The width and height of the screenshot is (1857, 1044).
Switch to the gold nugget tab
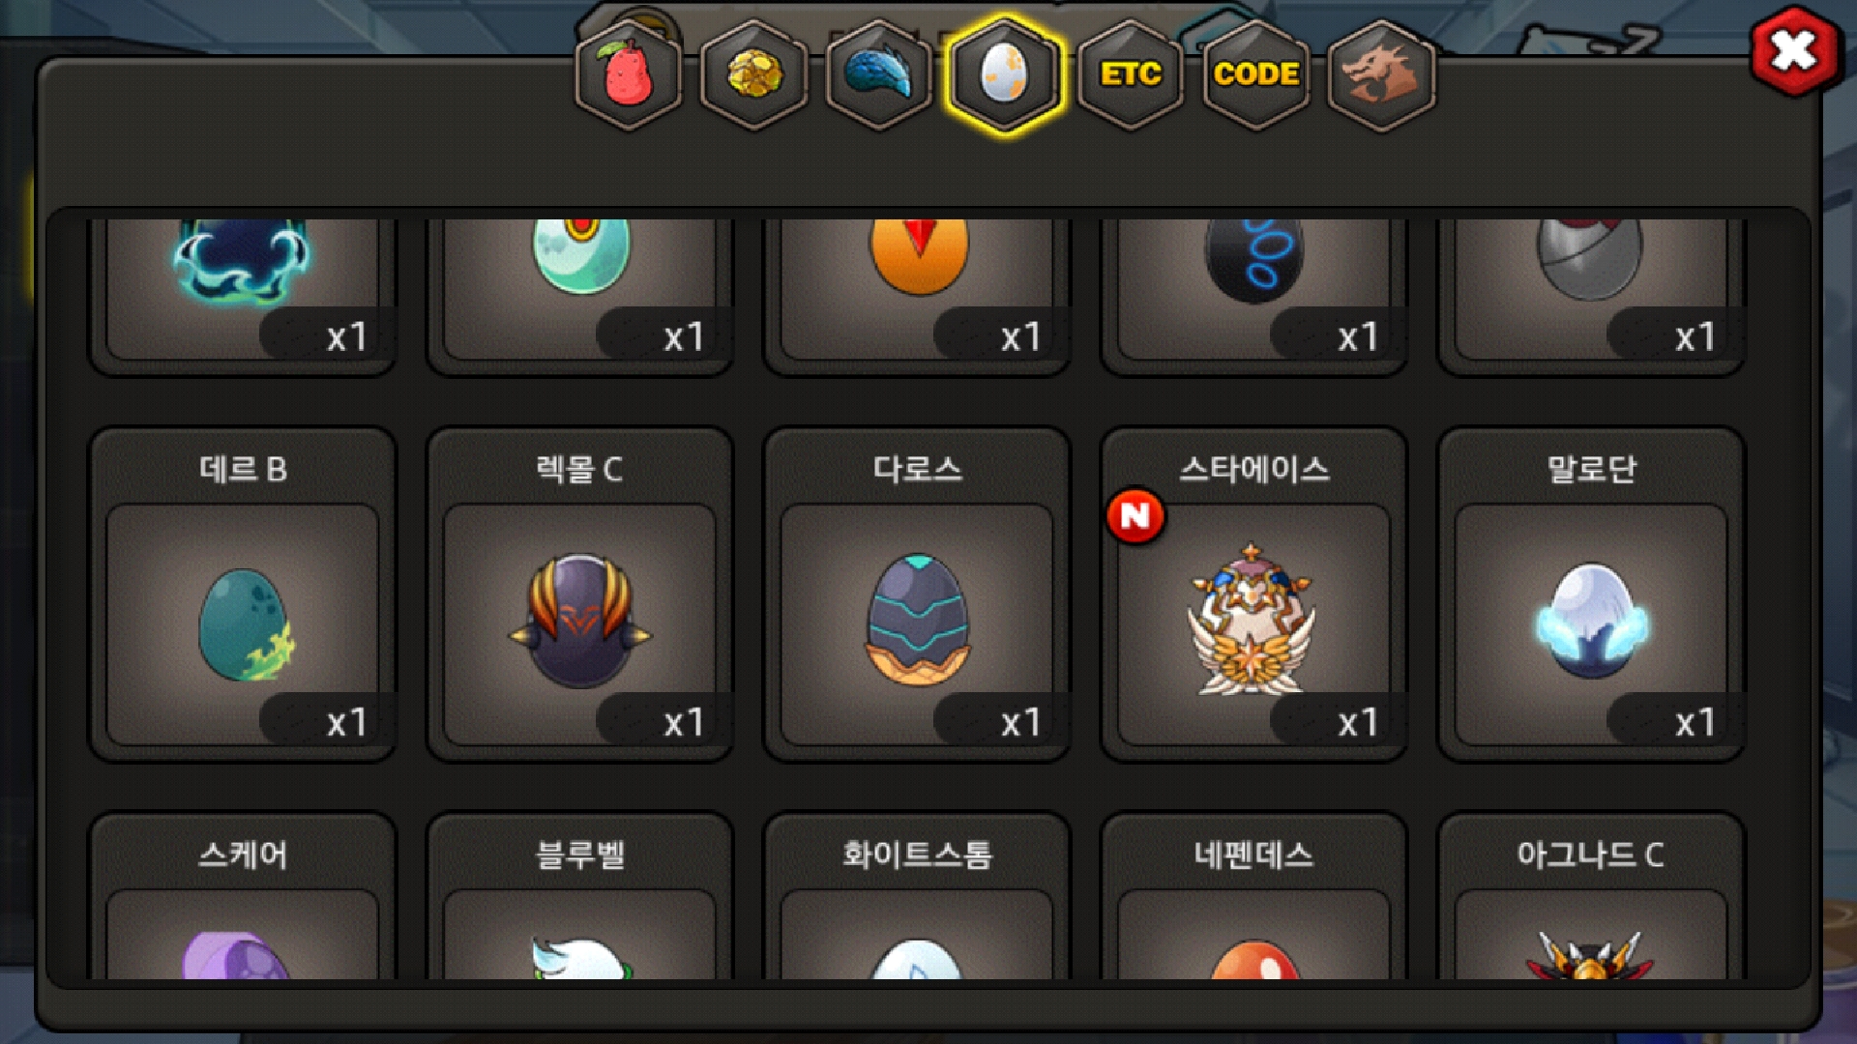(754, 74)
